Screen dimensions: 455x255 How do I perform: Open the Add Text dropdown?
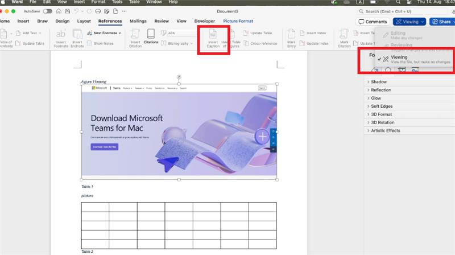(29, 33)
